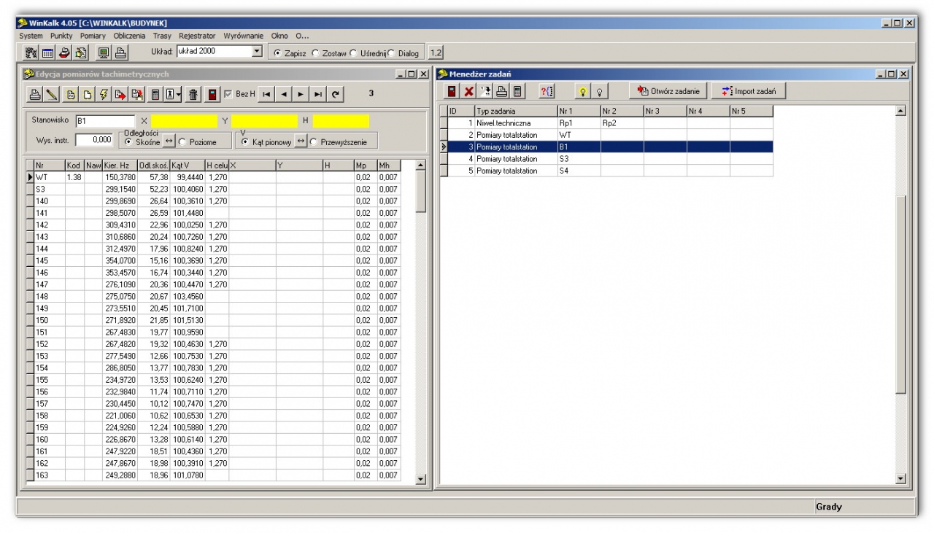
Task: Click the Rp2 cell in Nr 2 column
Action: (x=622, y=123)
